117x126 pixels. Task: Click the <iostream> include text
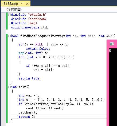coord(37,19)
